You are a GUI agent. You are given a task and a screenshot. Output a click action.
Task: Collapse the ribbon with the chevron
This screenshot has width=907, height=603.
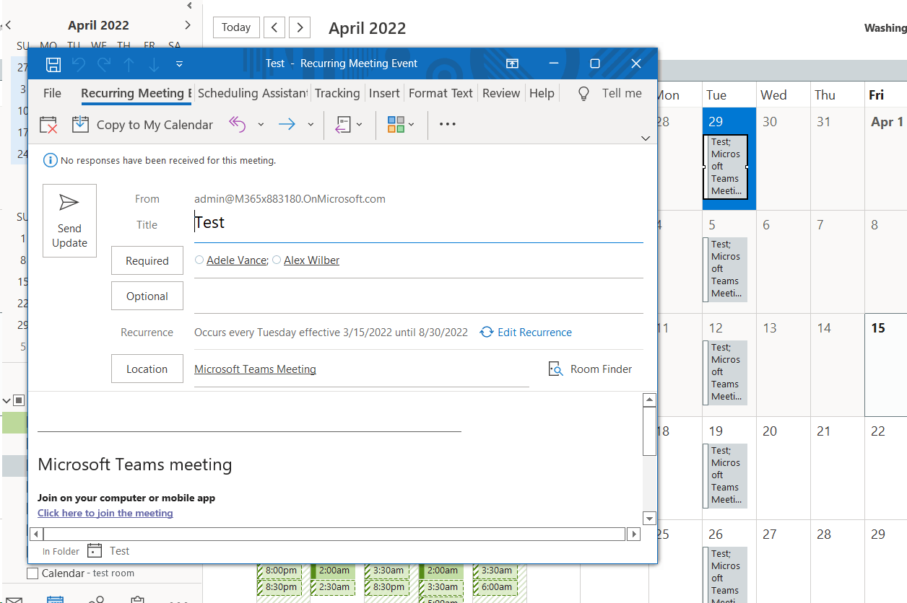point(645,138)
